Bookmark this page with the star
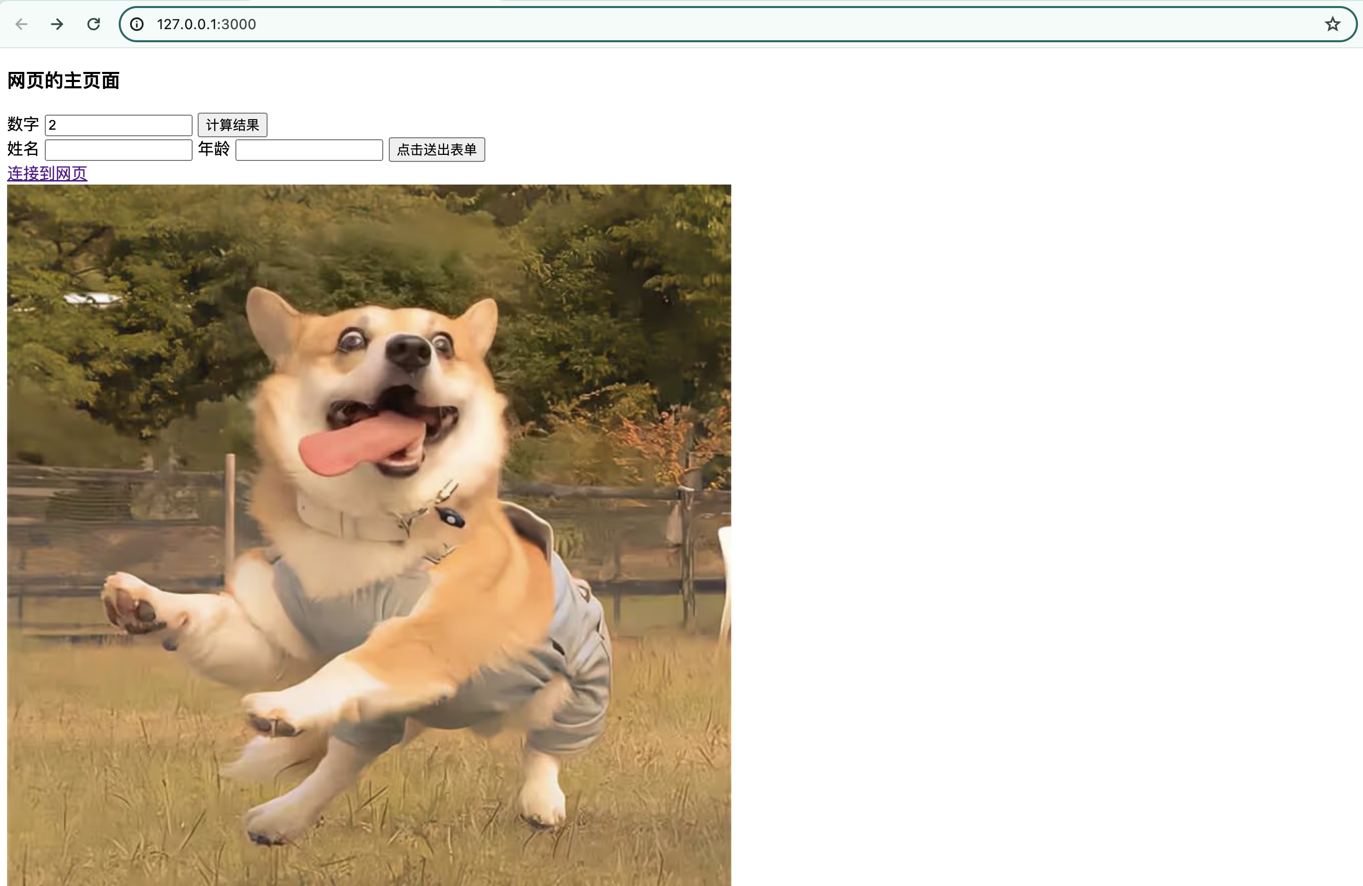This screenshot has width=1363, height=886. 1332,24
